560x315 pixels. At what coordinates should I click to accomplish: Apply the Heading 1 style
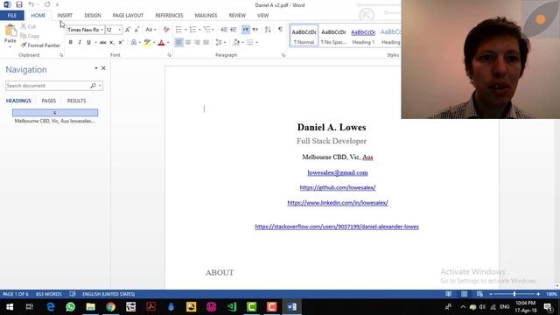pyautogui.click(x=363, y=36)
